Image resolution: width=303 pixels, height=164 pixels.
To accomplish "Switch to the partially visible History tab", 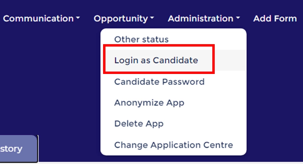I will 14,149.
